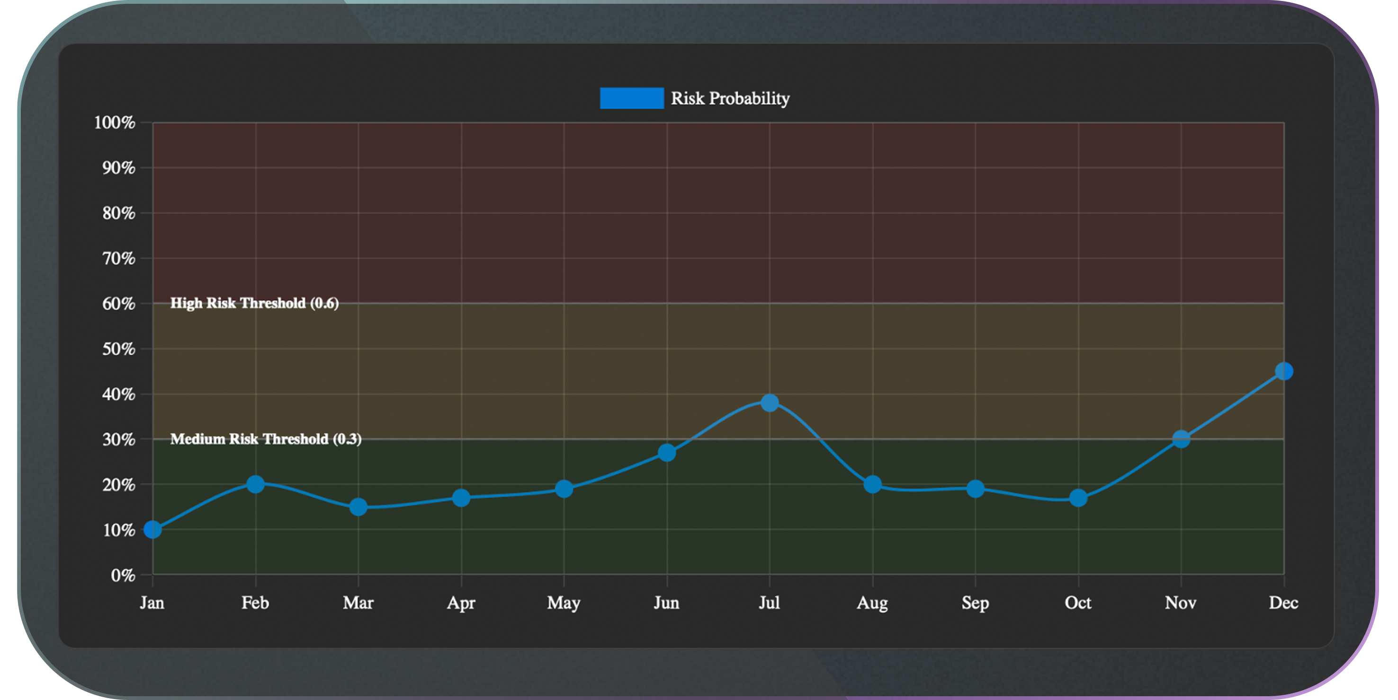Click the Dec x-axis label
Viewport: 1398px width, 700px height.
(x=1283, y=603)
